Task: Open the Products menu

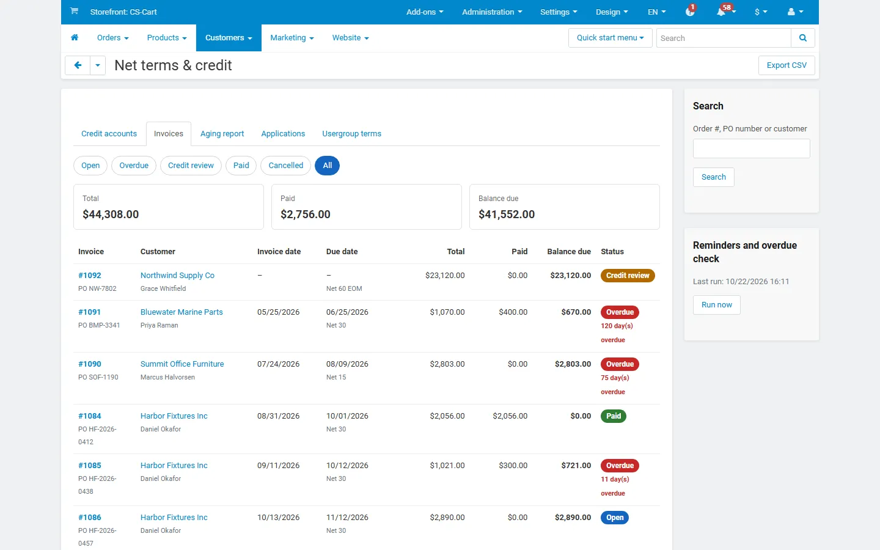Action: click(x=167, y=38)
